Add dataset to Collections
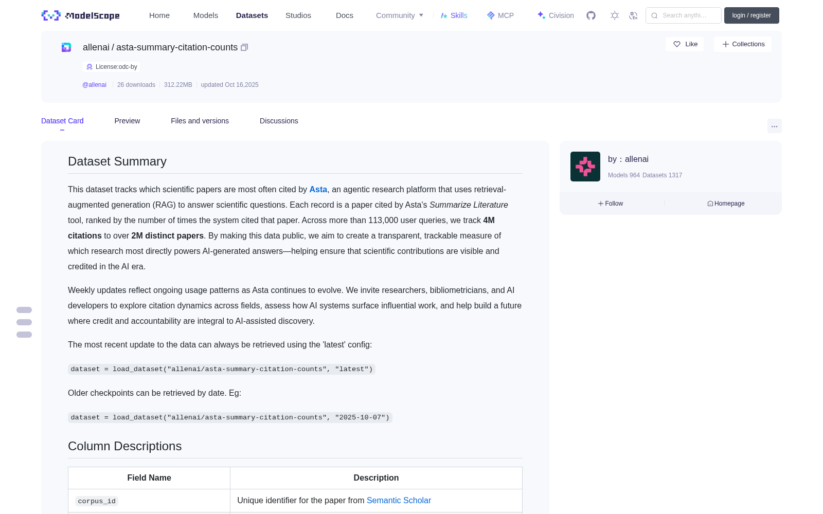The width and height of the screenshot is (823, 514). coord(743,44)
